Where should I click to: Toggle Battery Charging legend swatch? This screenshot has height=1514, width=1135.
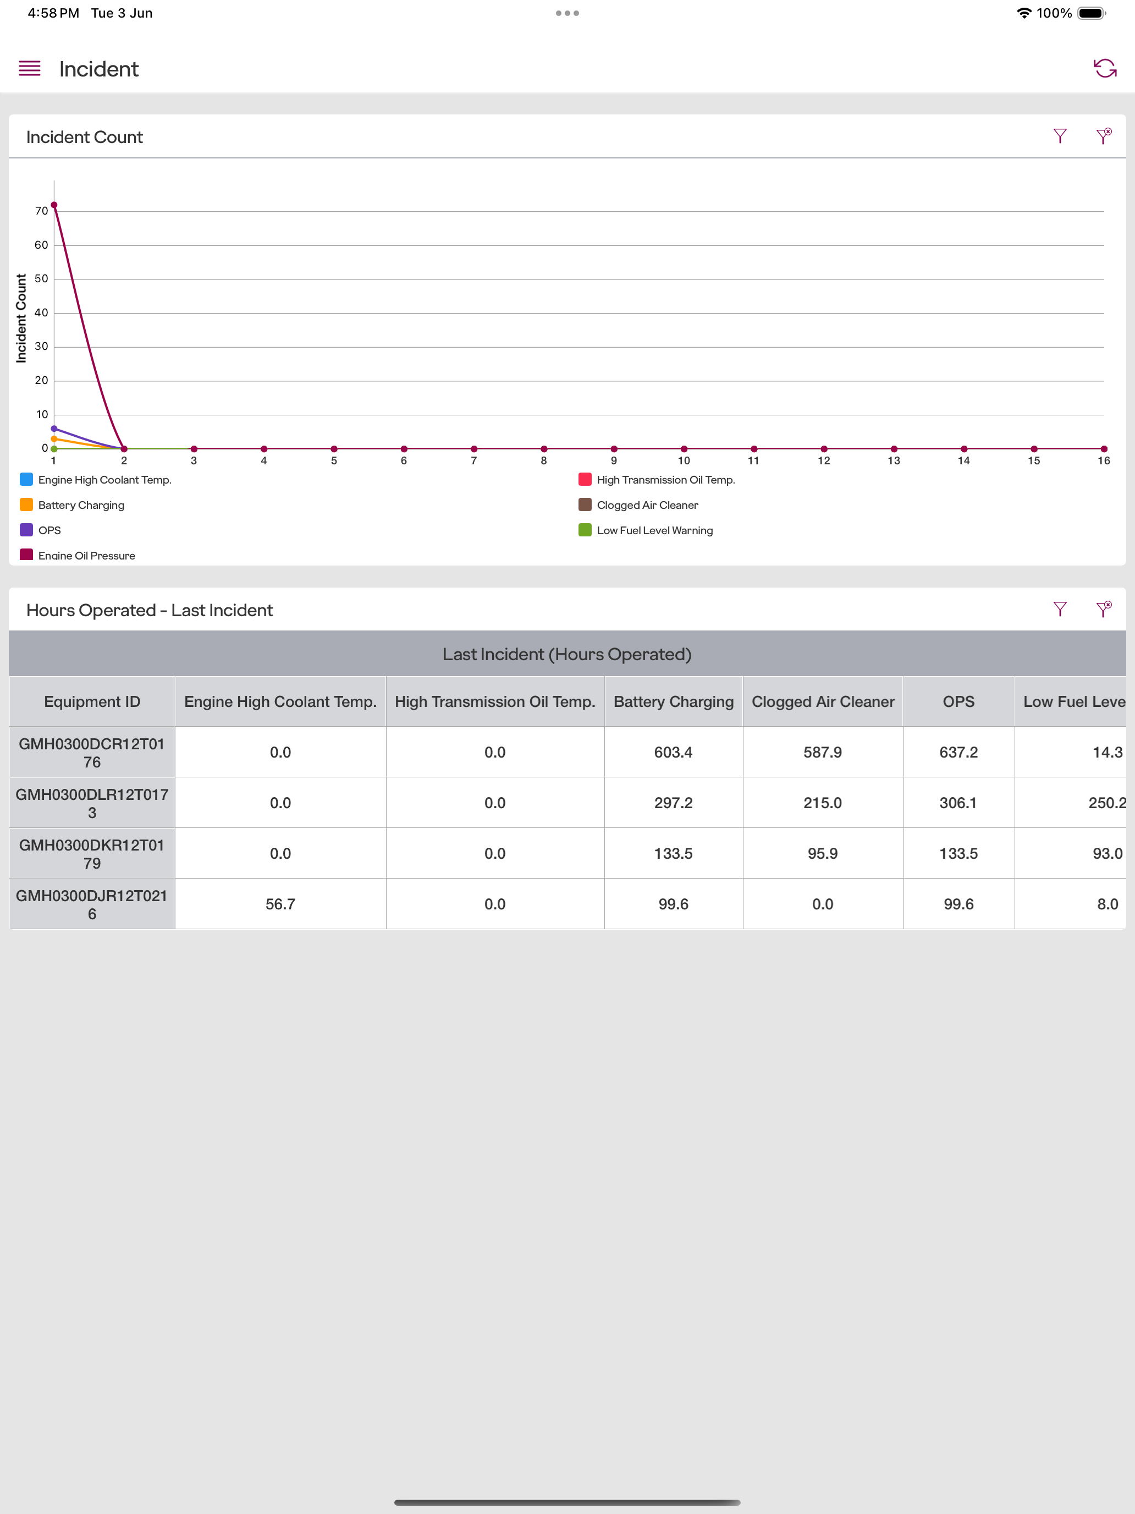27,504
